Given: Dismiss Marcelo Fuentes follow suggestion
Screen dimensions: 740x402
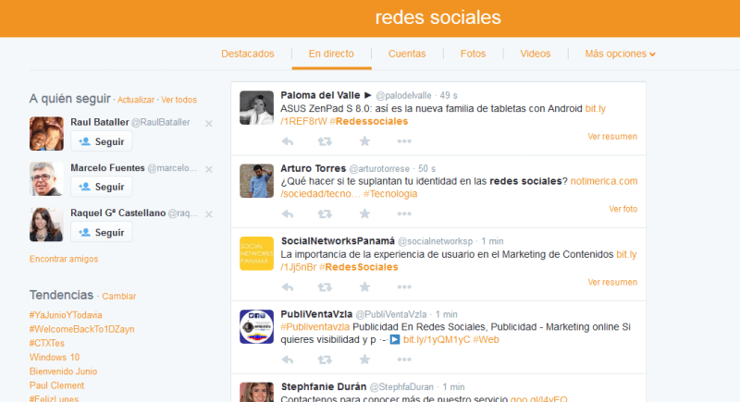Looking at the screenshot, I should point(209,169).
